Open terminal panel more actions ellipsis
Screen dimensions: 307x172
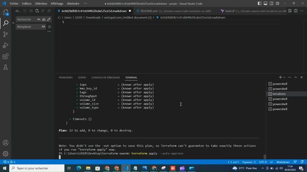pyautogui.click(x=290, y=77)
